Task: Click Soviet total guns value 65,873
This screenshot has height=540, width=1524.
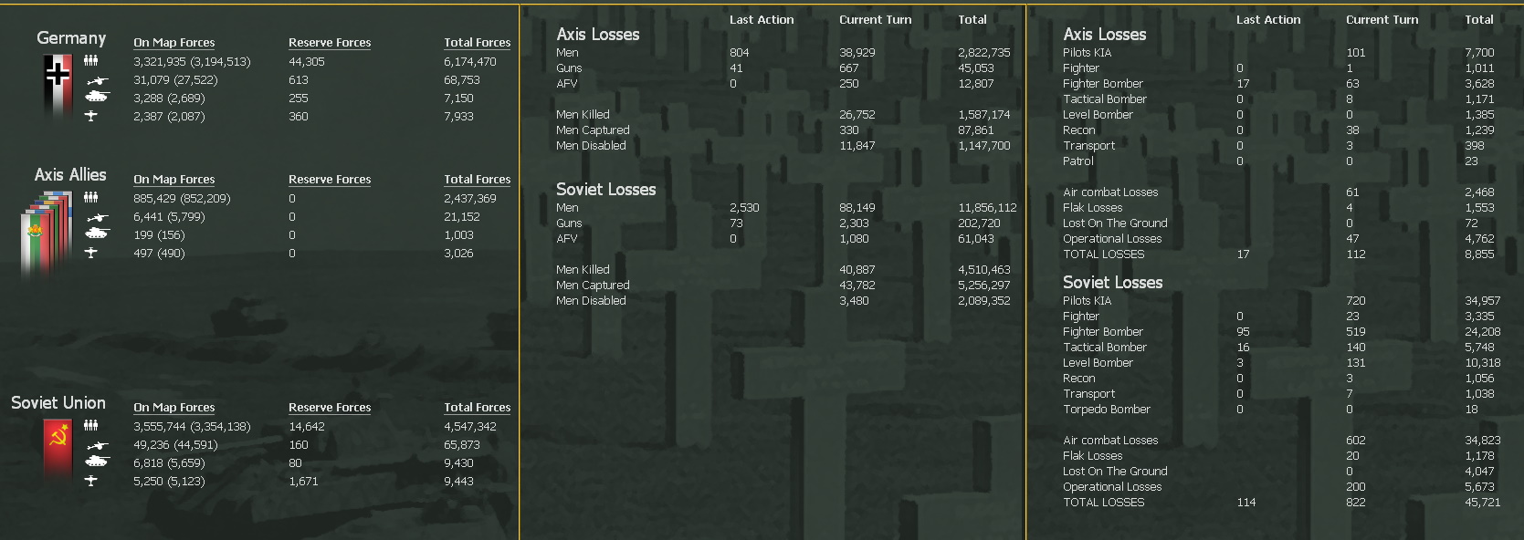Action: [x=462, y=445]
